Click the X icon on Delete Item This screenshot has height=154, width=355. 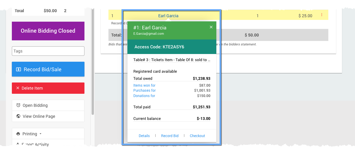[x=18, y=88]
